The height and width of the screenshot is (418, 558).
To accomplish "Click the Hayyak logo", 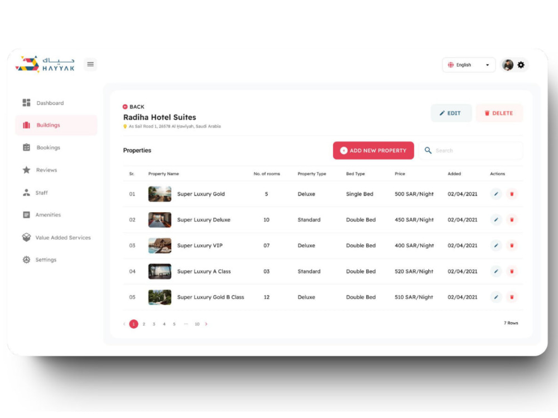I will pyautogui.click(x=45, y=64).
